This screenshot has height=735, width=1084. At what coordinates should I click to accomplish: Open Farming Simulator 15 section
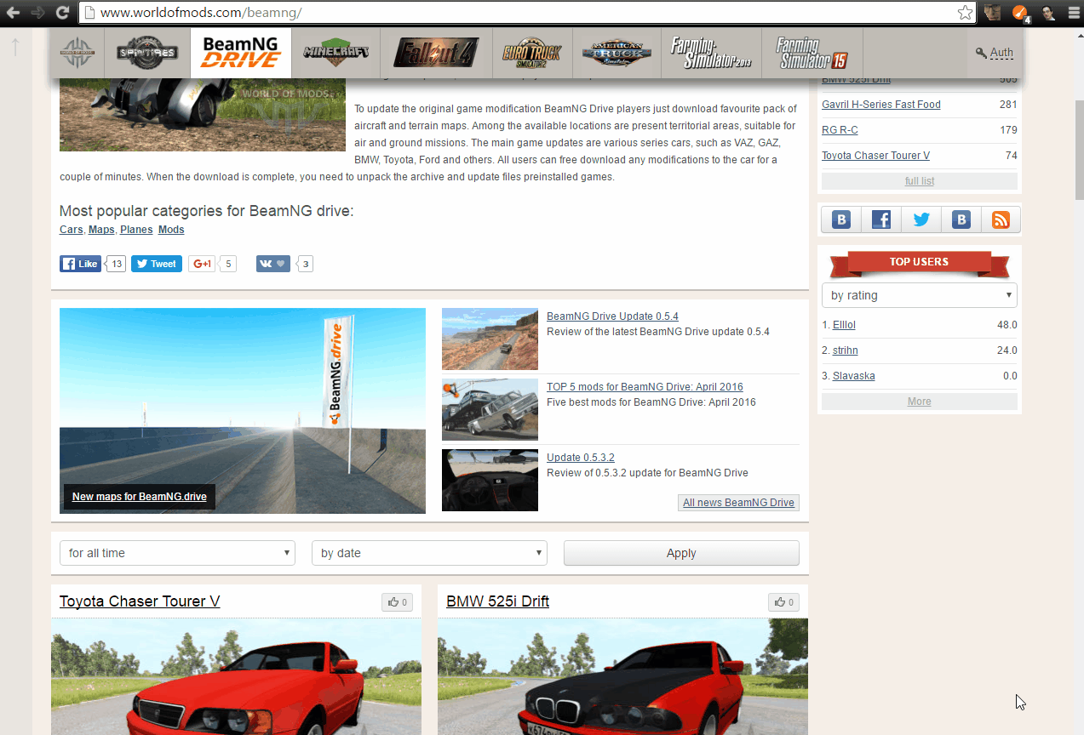[x=812, y=53]
